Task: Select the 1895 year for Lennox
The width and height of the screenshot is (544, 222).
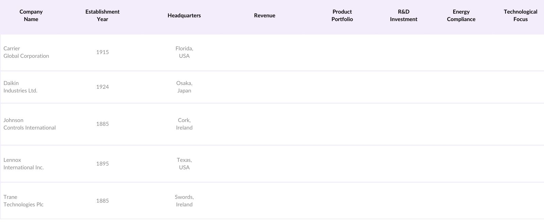Action: click(x=102, y=164)
